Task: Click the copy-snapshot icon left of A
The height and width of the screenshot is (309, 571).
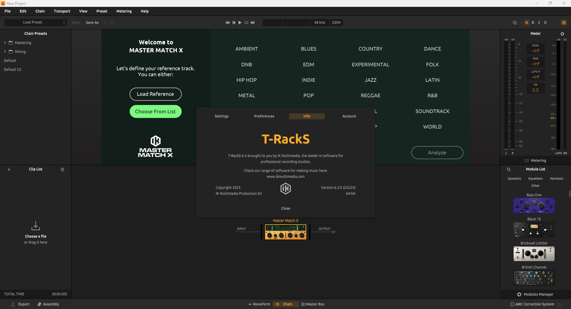Action: click(x=515, y=23)
